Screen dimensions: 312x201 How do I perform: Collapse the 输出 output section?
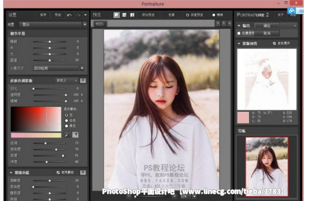[239, 26]
